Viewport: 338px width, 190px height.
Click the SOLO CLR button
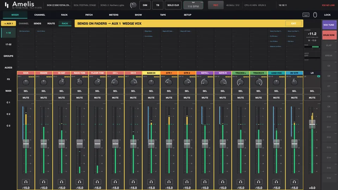[173, 5]
